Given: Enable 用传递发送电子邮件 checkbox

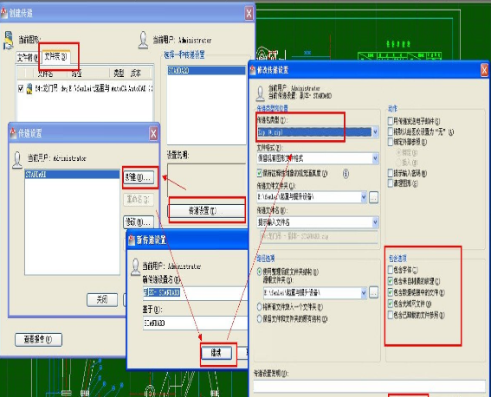Looking at the screenshot, I should click(x=391, y=121).
